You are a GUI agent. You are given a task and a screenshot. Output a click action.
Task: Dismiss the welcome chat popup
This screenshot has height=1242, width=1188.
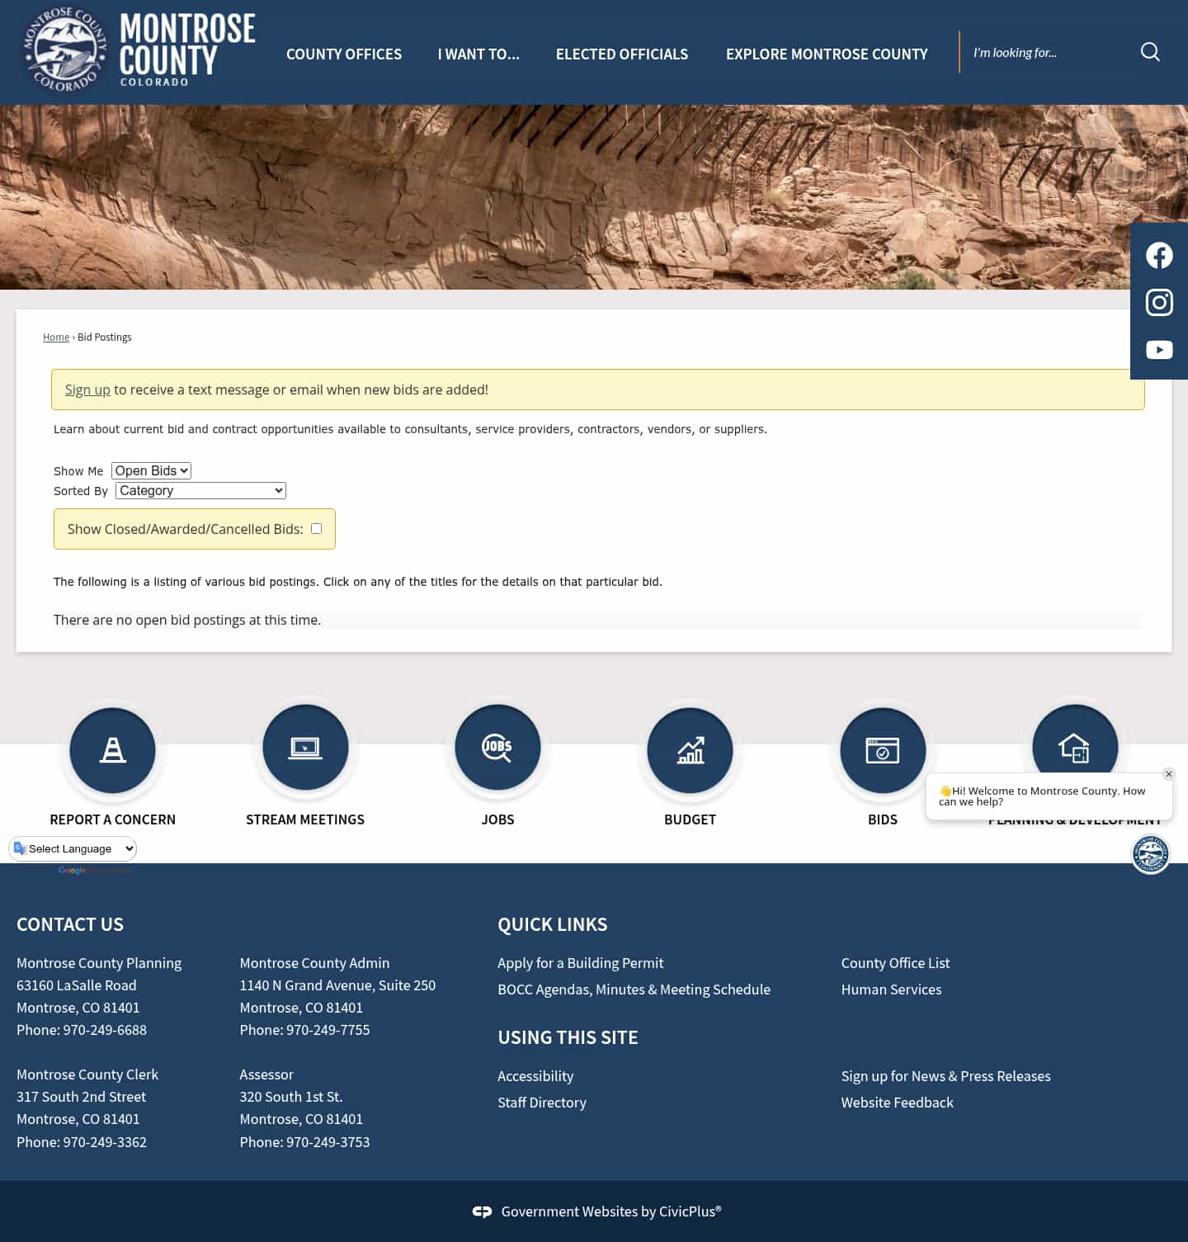tap(1168, 774)
